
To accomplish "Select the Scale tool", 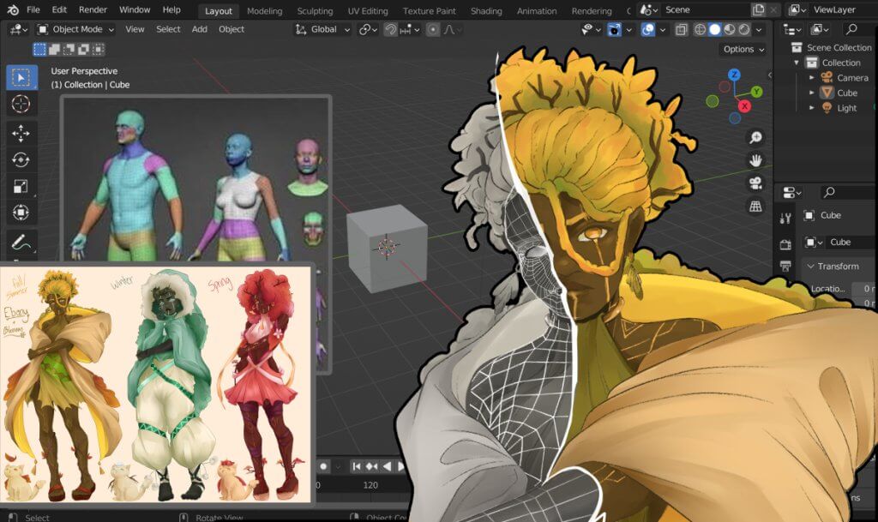I will pos(21,186).
